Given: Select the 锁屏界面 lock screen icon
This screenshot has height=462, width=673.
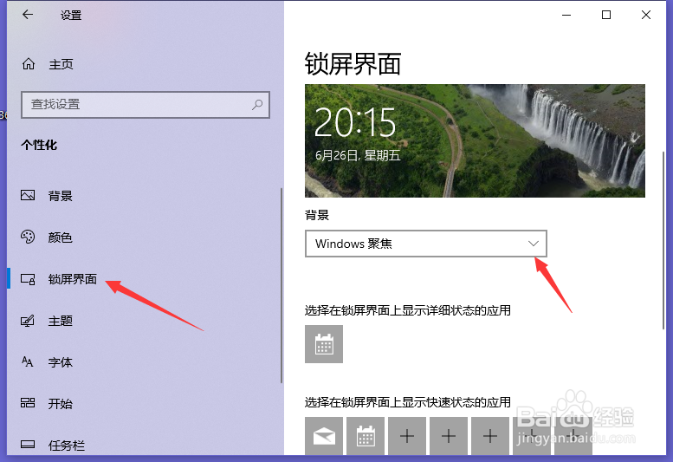Looking at the screenshot, I should point(28,279).
